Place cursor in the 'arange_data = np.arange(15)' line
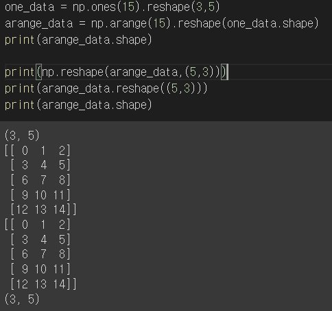This screenshot has width=332, height=311. point(162,23)
